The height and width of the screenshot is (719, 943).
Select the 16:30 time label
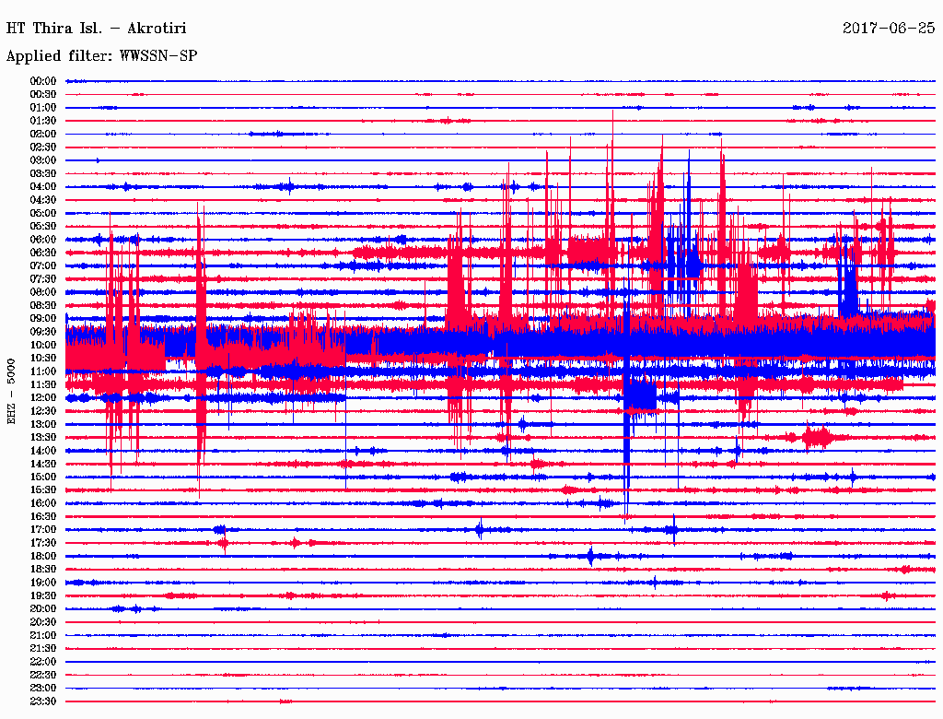(x=42, y=517)
